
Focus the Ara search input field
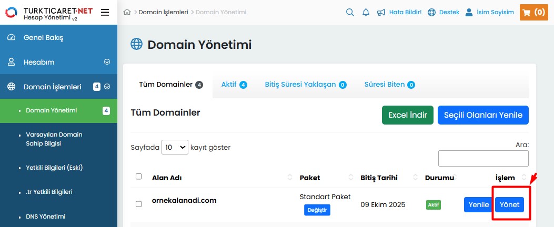(x=483, y=158)
